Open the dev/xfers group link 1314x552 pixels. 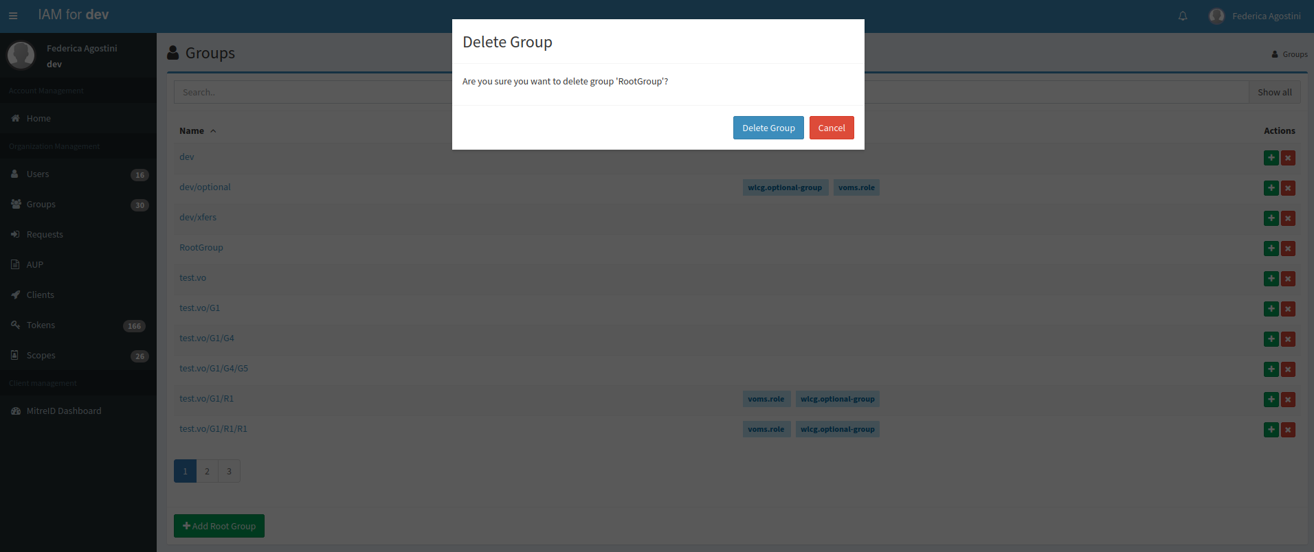point(198,218)
